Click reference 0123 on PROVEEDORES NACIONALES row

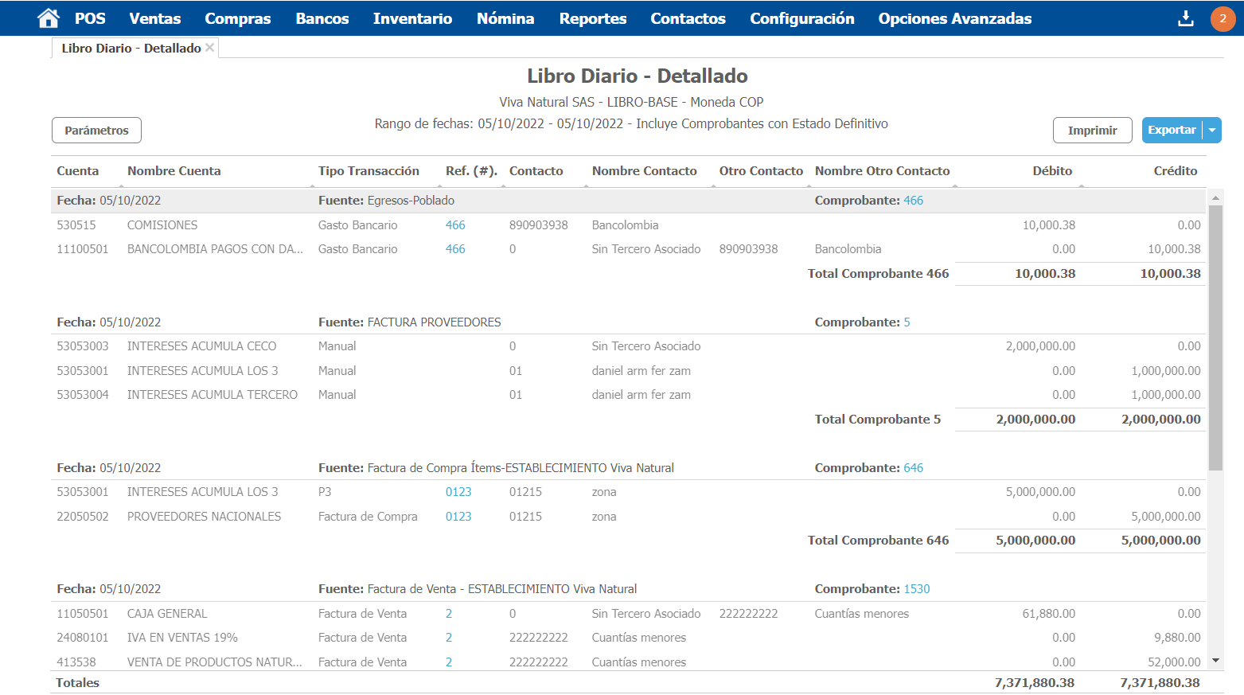458,517
